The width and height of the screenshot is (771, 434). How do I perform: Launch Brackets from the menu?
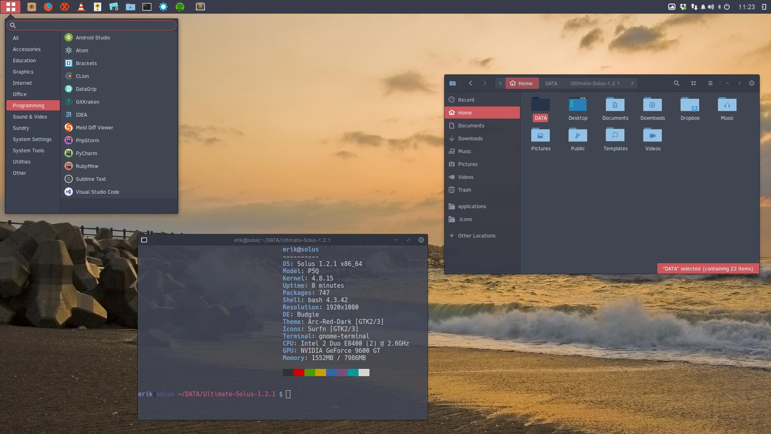point(119,63)
